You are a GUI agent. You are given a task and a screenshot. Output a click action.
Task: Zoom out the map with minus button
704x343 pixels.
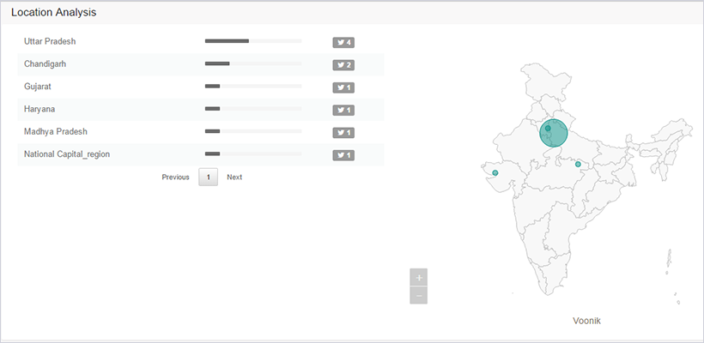click(x=418, y=295)
